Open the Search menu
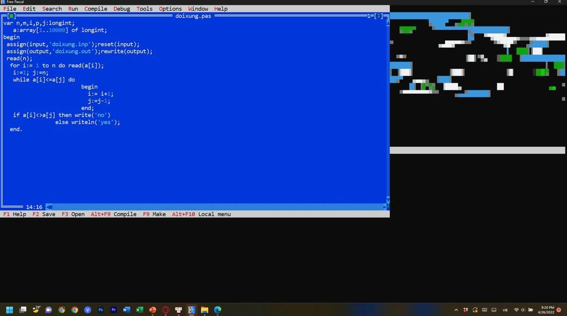Viewport: 567px width, 316px height. (x=52, y=9)
